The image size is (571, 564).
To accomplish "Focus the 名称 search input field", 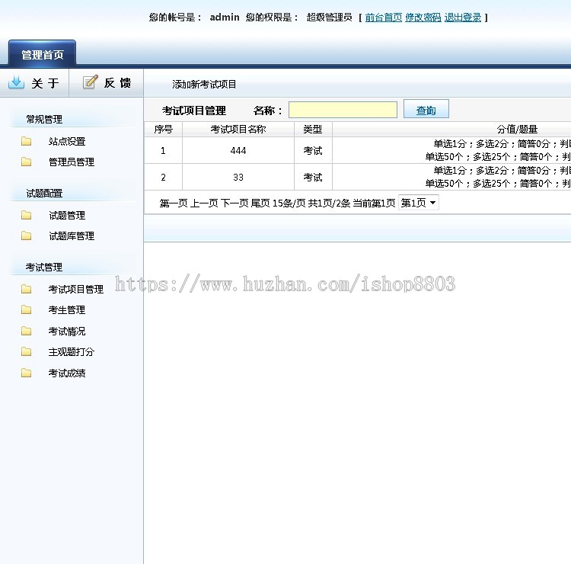I will (343, 110).
